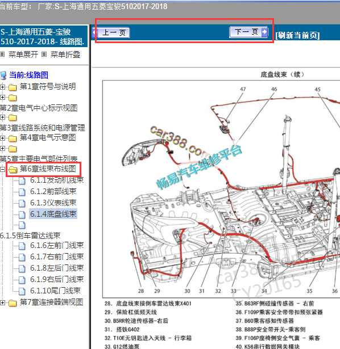Go to next page with 下一页 button
This screenshot has width=340, height=349.
pyautogui.click(x=248, y=32)
